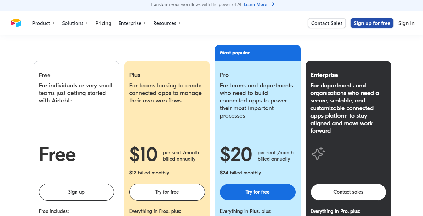Click the large Free price heading
This screenshot has width=423, height=216.
pos(57,155)
